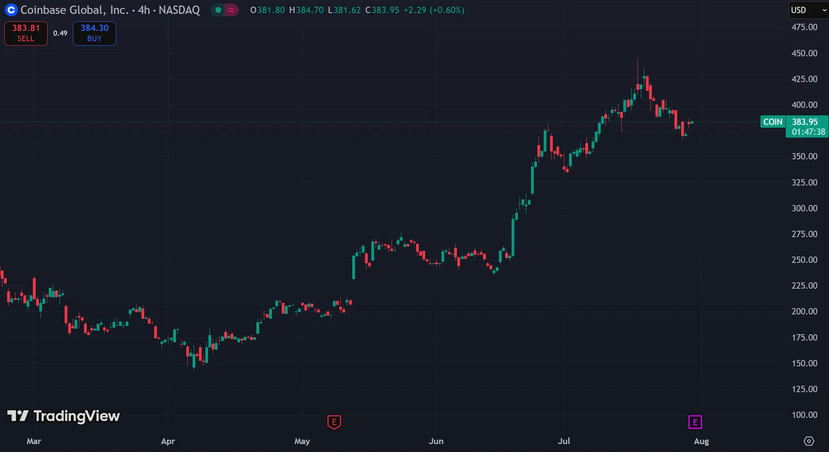Click the 0.49 spread value

pyautogui.click(x=60, y=33)
